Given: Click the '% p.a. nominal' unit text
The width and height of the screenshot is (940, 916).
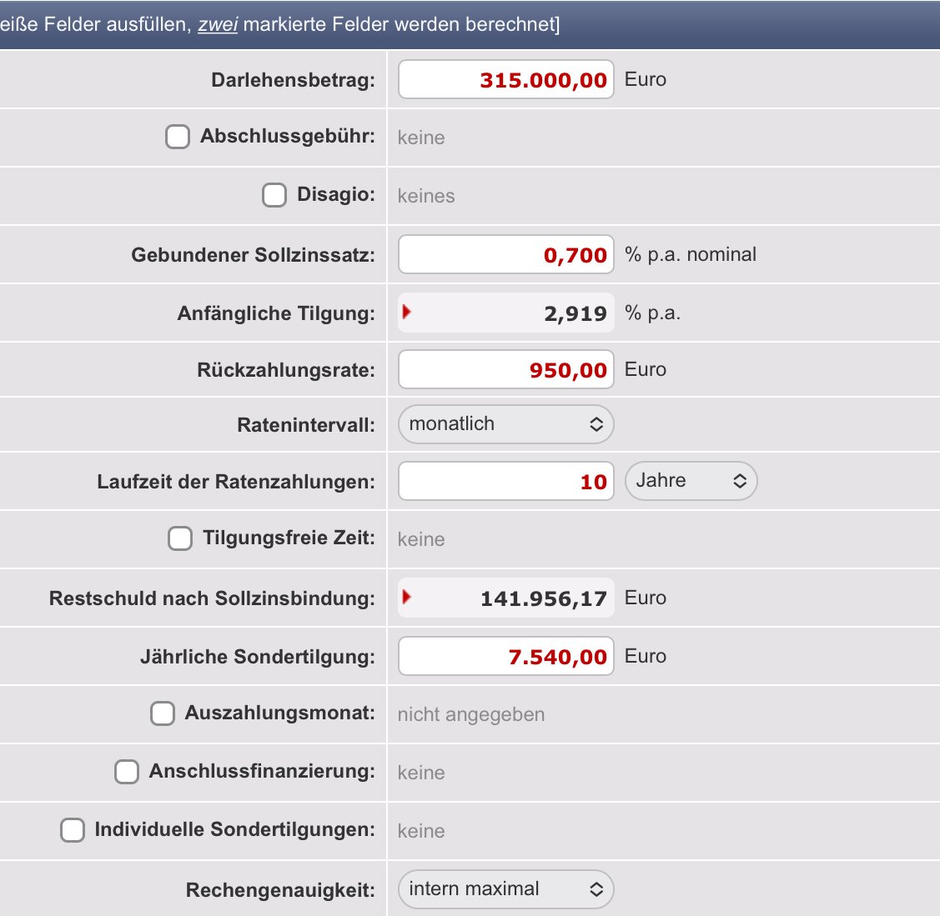Looking at the screenshot, I should coord(691,254).
